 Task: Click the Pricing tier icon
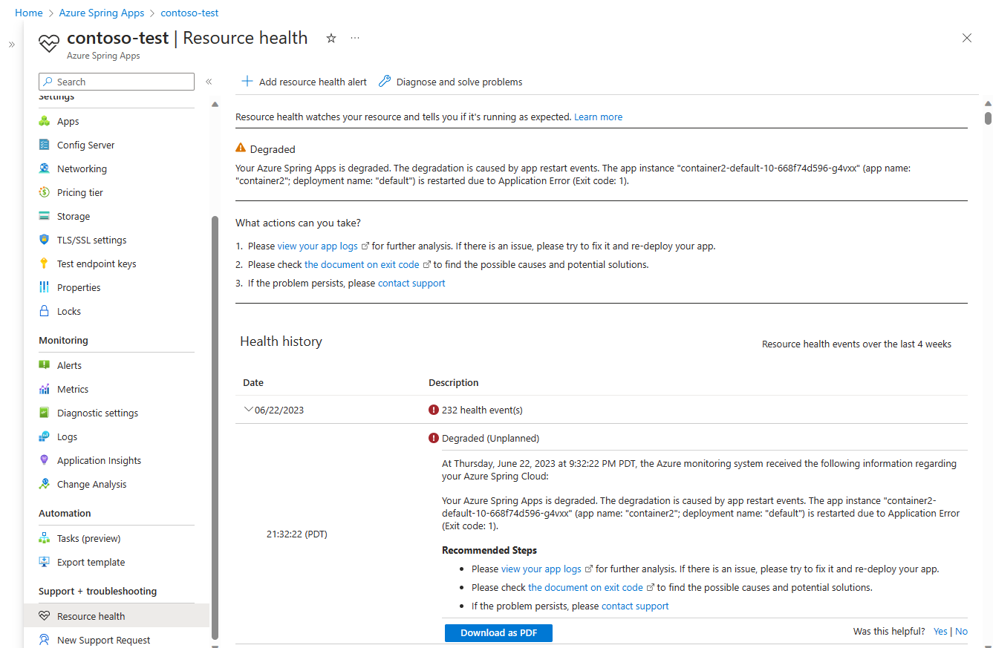(x=45, y=192)
